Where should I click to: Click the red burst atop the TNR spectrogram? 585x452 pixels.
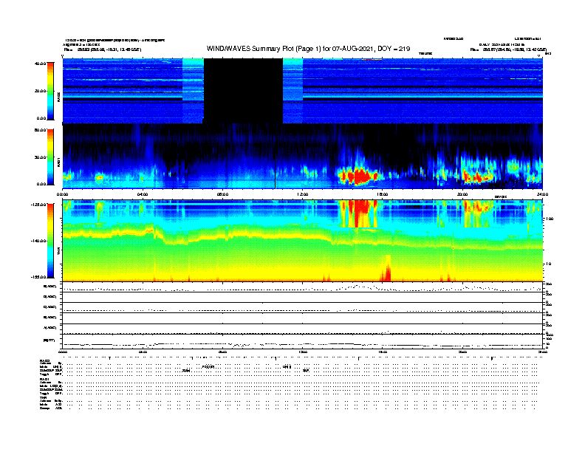(x=359, y=211)
